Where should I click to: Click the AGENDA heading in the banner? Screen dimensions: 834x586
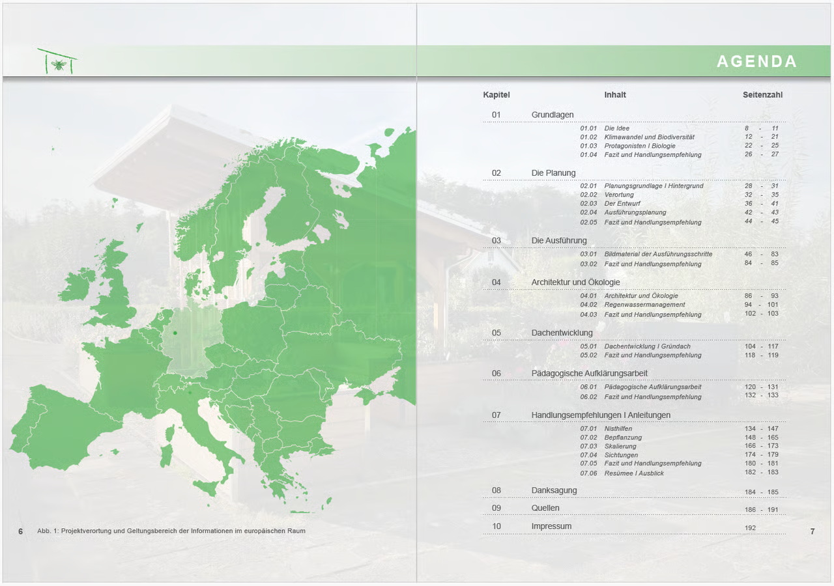coord(756,61)
